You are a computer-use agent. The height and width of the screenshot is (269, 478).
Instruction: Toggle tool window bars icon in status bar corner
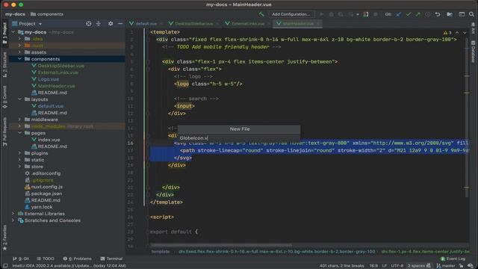pyautogui.click(x=5, y=266)
